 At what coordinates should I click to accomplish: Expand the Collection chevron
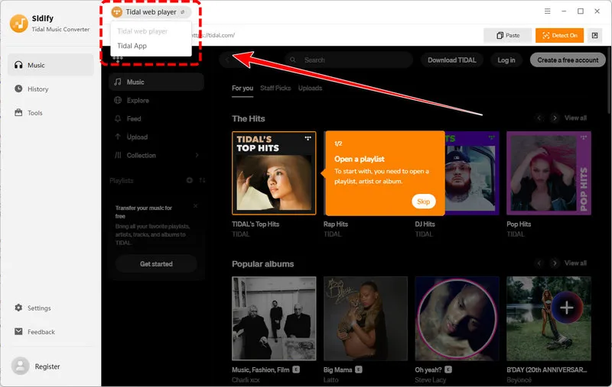pos(197,155)
